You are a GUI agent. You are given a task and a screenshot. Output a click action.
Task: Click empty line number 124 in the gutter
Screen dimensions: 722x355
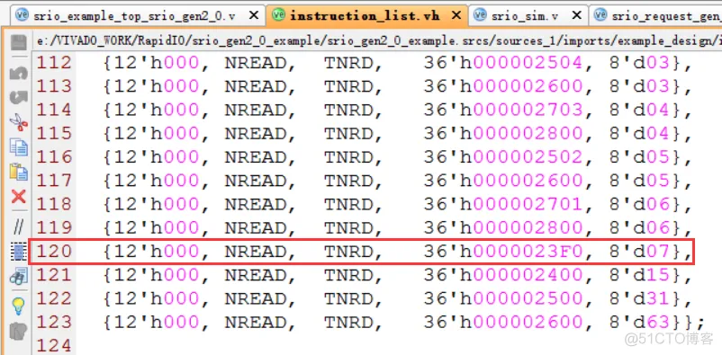pyautogui.click(x=53, y=345)
